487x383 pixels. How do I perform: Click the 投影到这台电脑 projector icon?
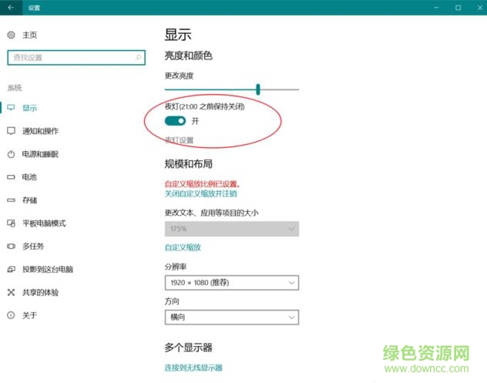[12, 269]
